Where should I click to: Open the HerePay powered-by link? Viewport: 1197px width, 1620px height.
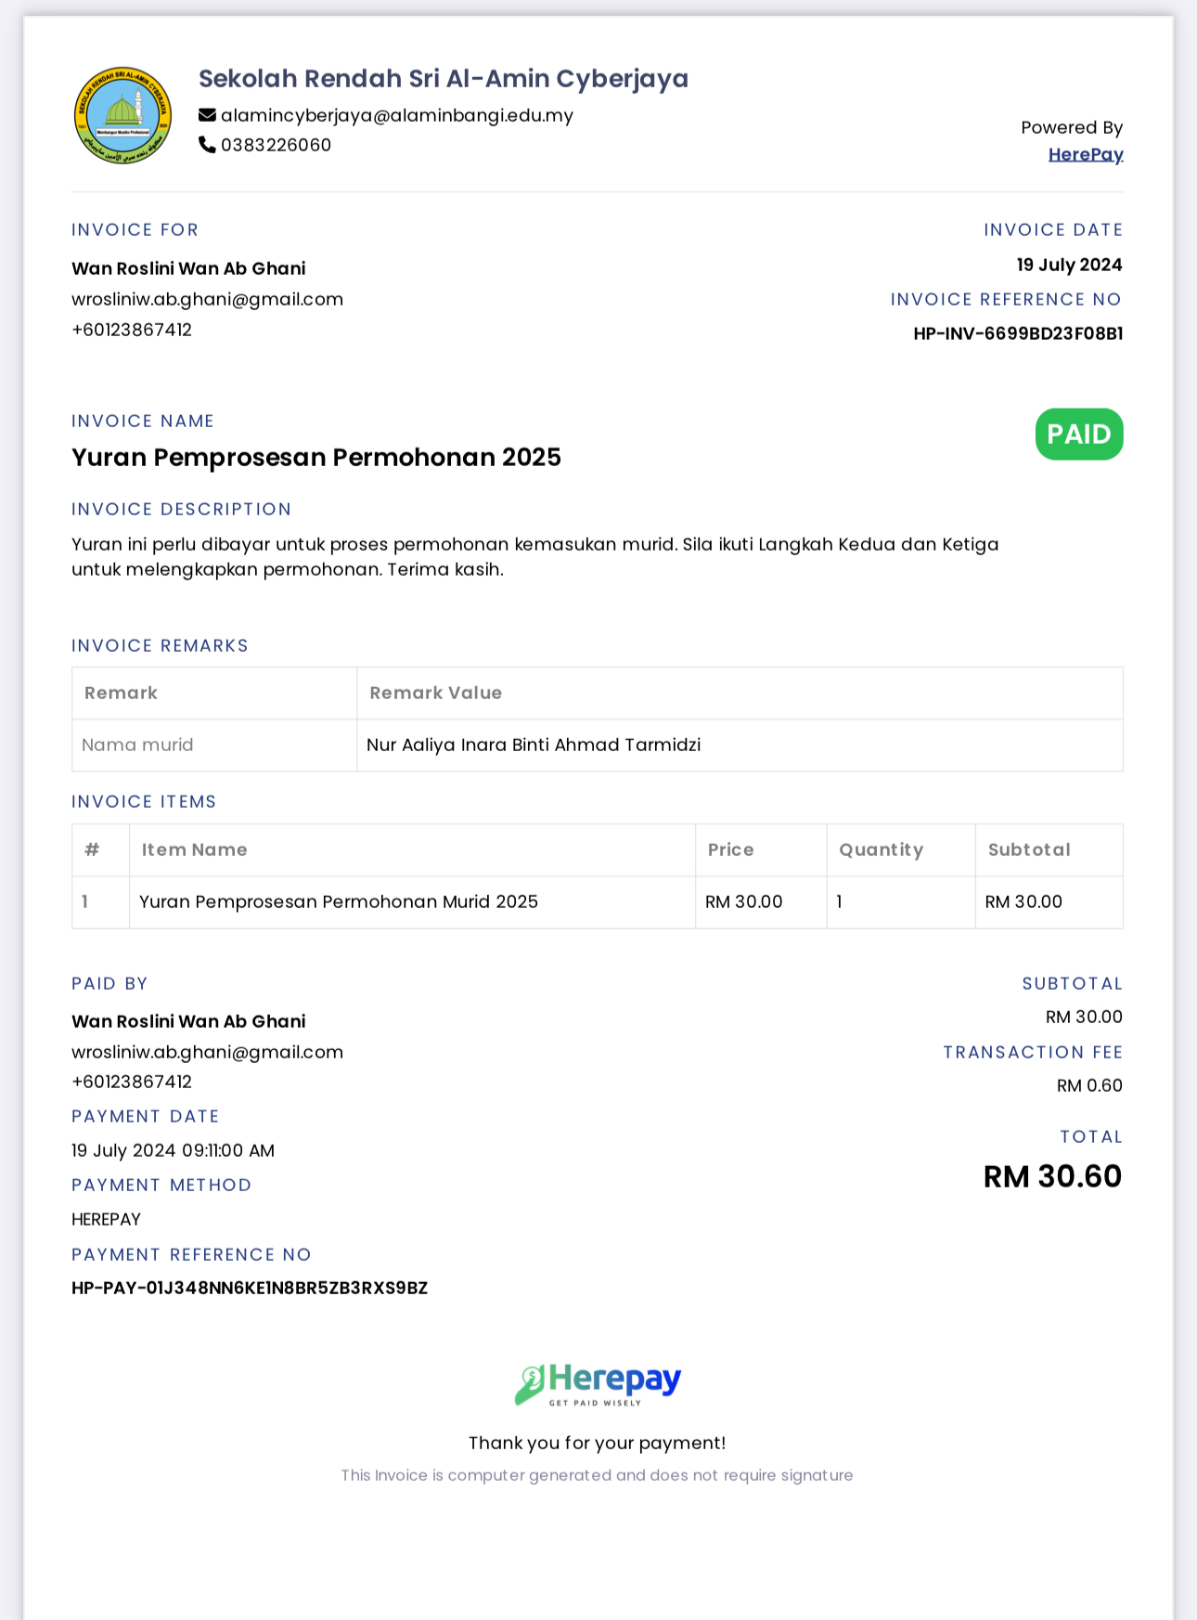pos(1086,154)
